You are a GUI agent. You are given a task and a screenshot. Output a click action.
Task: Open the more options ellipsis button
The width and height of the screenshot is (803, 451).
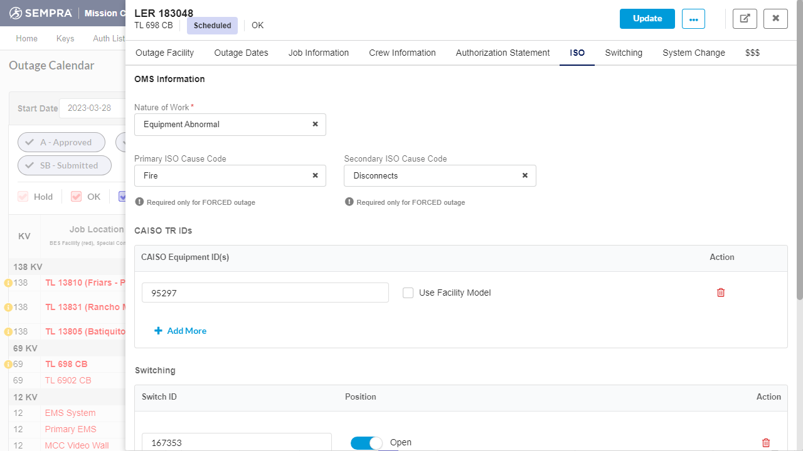click(x=693, y=19)
